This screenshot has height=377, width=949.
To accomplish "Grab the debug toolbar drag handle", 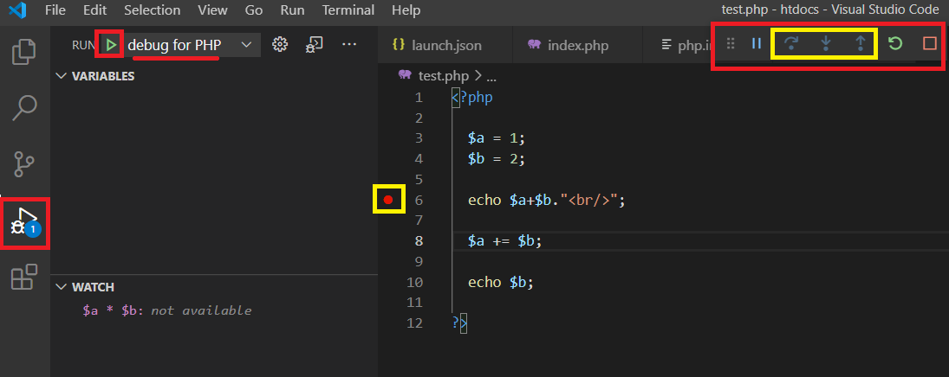I will coord(731,43).
